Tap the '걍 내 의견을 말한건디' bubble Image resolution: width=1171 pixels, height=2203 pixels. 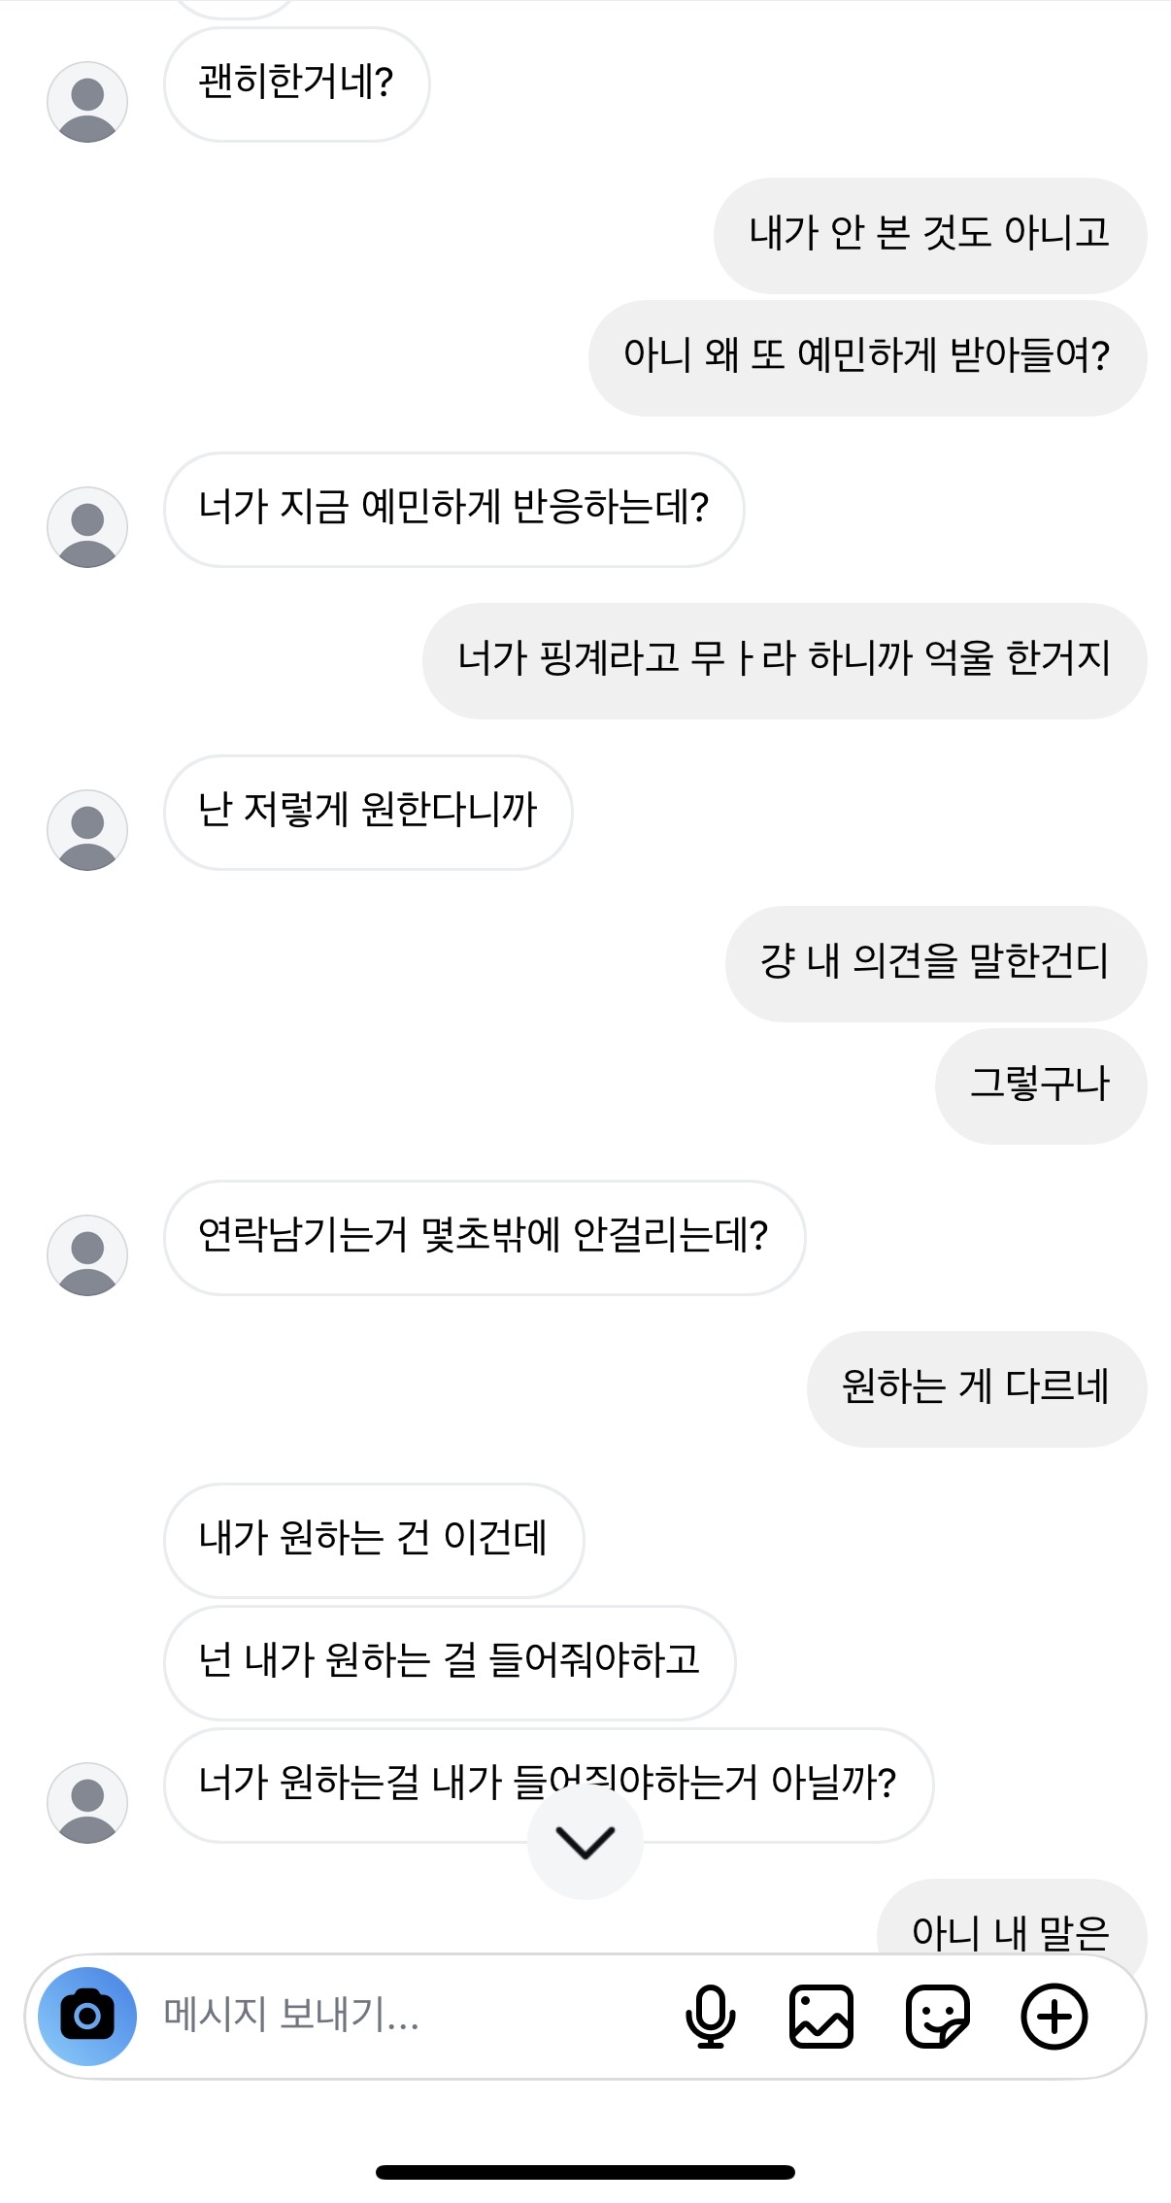pyautogui.click(x=934, y=963)
